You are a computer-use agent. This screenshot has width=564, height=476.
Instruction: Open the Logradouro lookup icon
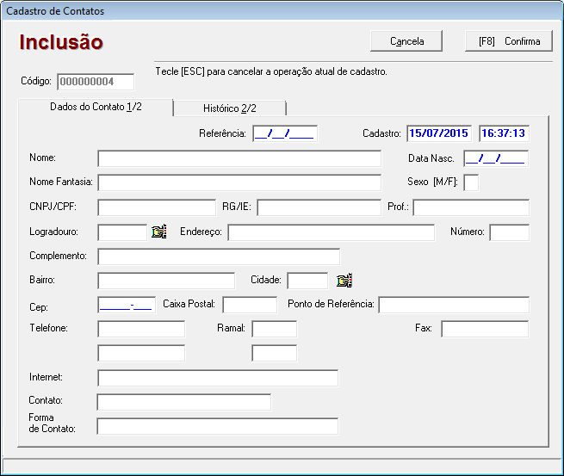(x=158, y=232)
